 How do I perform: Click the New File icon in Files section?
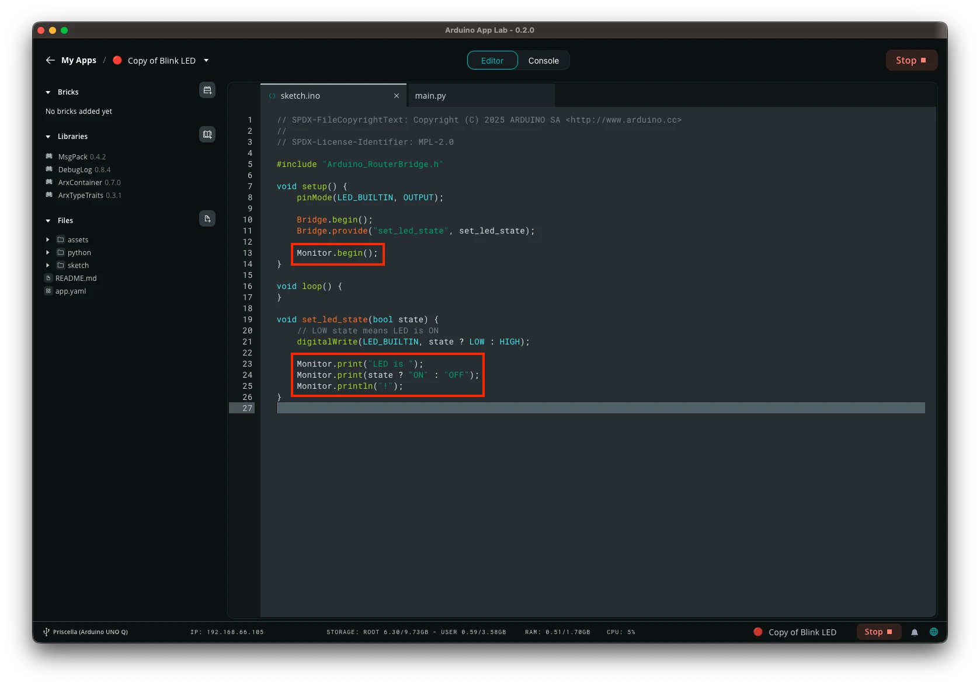click(x=207, y=218)
